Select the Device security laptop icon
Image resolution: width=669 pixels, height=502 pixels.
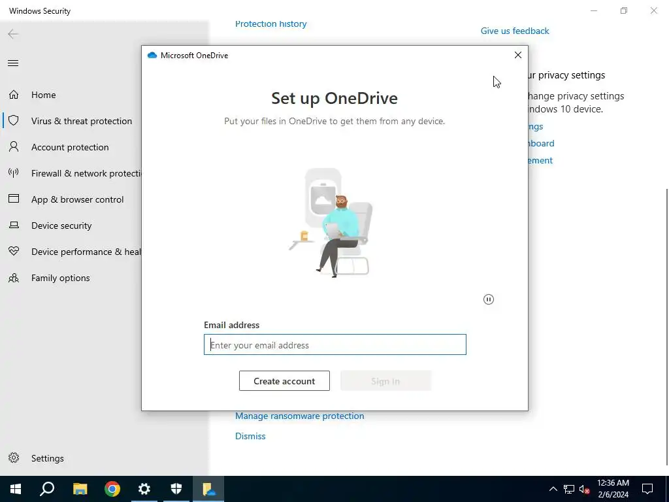(x=14, y=225)
